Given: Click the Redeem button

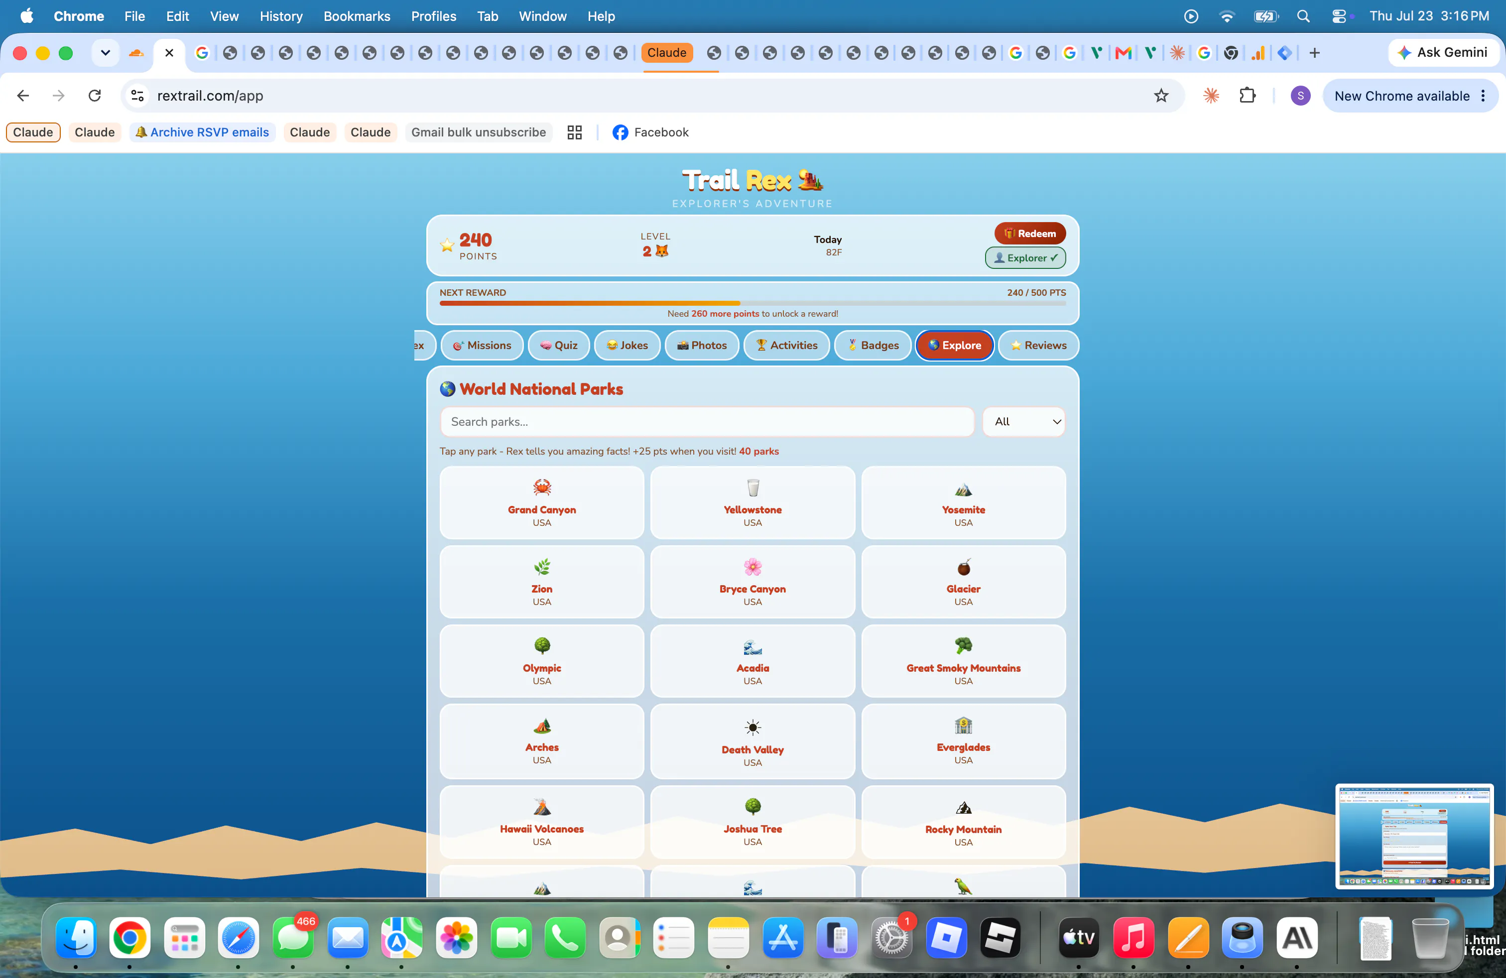Looking at the screenshot, I should (x=1029, y=234).
